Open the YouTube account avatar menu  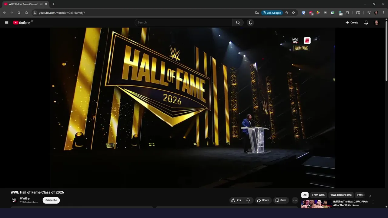point(376,22)
